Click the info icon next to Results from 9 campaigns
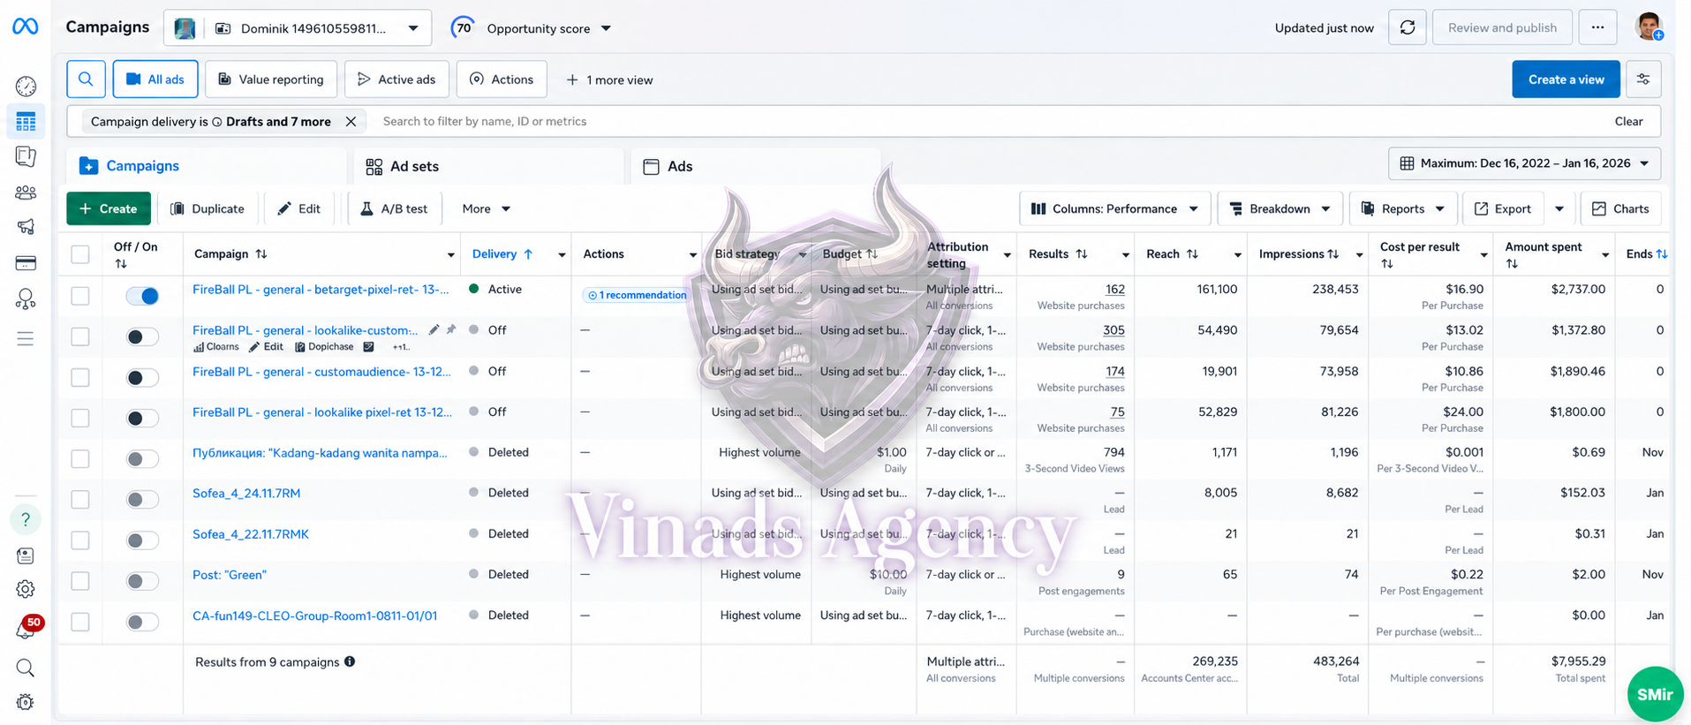This screenshot has width=1691, height=725. tap(350, 661)
